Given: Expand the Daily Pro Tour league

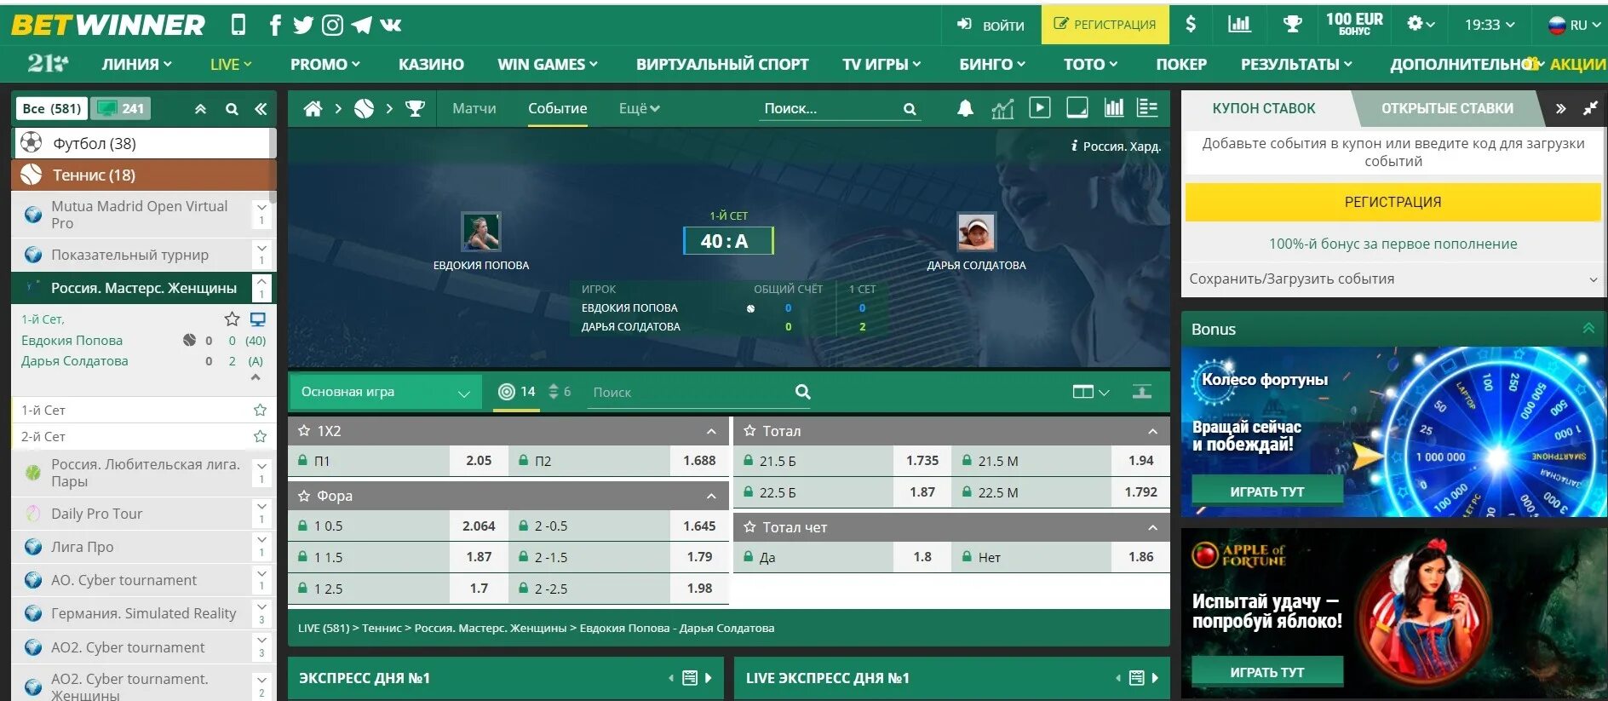Looking at the screenshot, I should click(x=261, y=514).
